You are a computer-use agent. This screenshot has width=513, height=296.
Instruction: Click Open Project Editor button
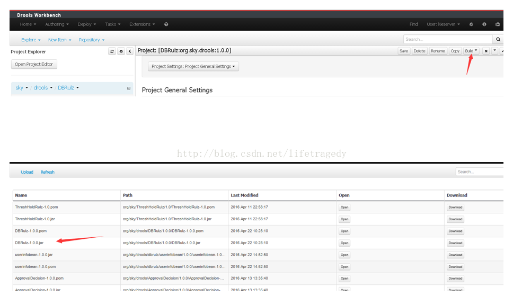tap(34, 64)
